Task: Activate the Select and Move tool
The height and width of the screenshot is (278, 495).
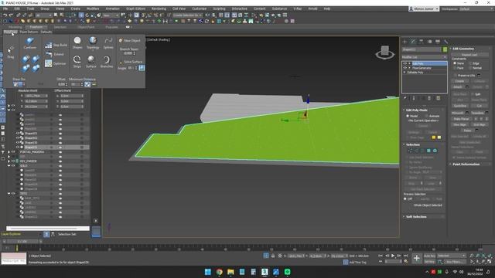Action: (x=81, y=15)
